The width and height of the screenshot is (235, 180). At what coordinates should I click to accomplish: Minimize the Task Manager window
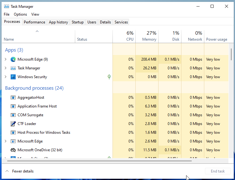[x=198, y=7]
